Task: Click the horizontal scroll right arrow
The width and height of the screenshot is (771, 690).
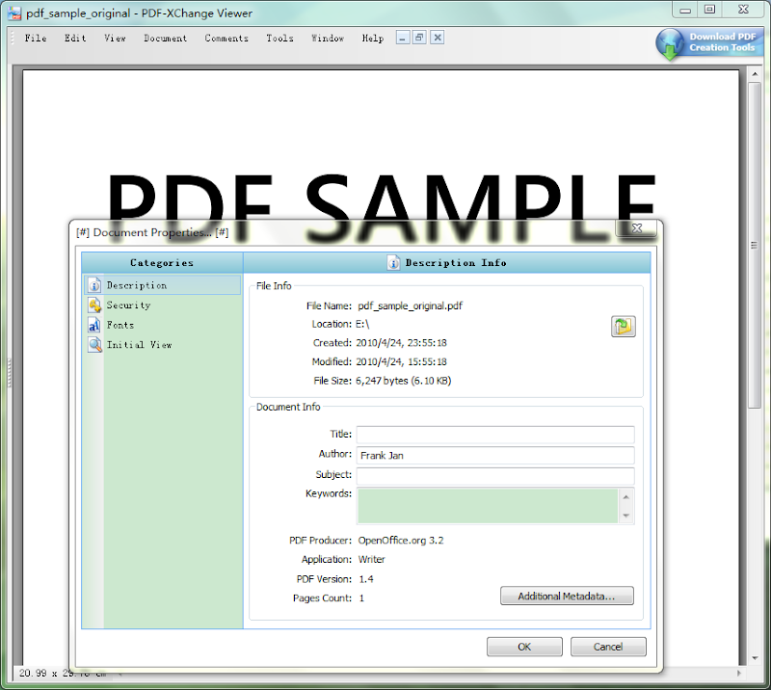Action: [739, 674]
